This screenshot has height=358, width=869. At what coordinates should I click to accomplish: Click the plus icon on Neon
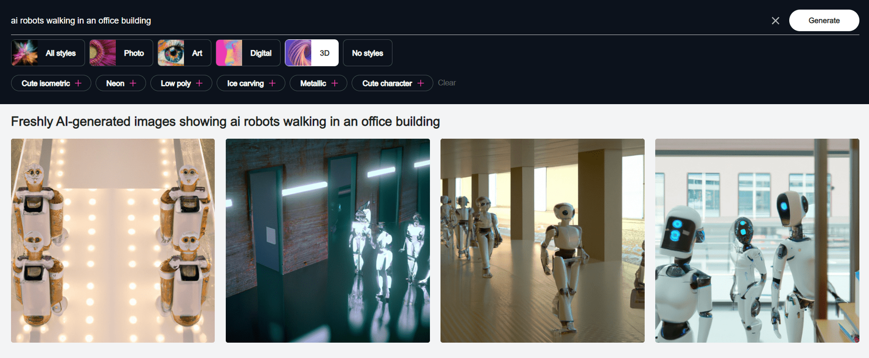(133, 83)
